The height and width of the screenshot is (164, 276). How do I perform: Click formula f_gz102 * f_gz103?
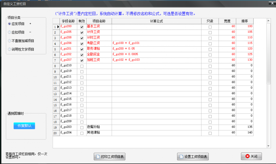point(126,60)
